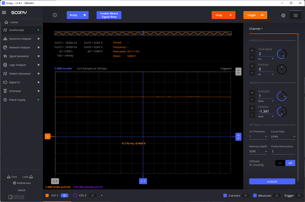Open the hamburger menu next to Scopy logo
Viewport: 305px width, 202px height.
coord(4,12)
